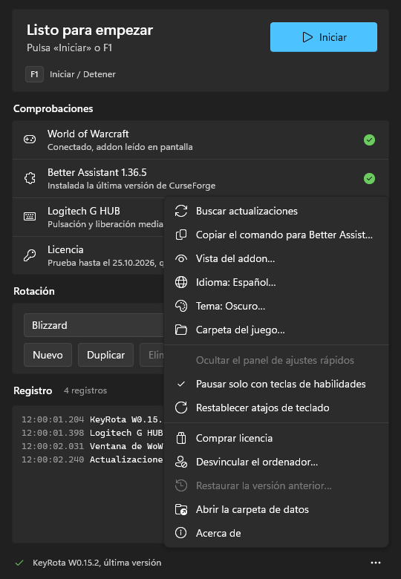Click the 12:00:02.240 Actualizaciones log line
Viewport: 401px width, 579px height.
click(x=92, y=459)
